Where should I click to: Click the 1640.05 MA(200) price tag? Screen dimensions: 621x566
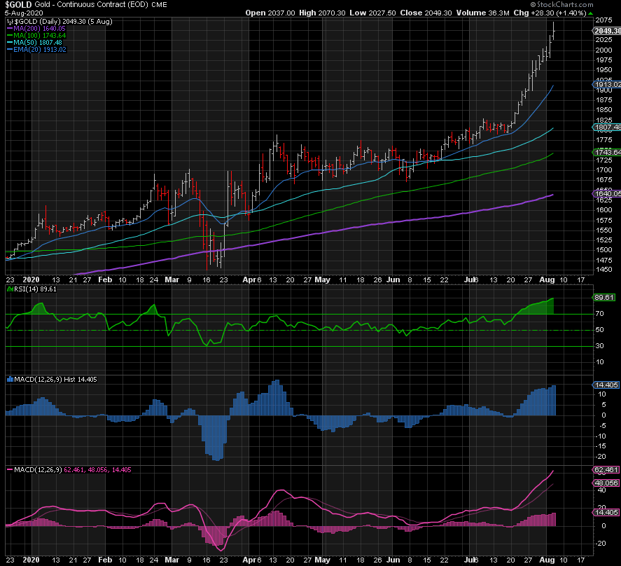pos(606,194)
